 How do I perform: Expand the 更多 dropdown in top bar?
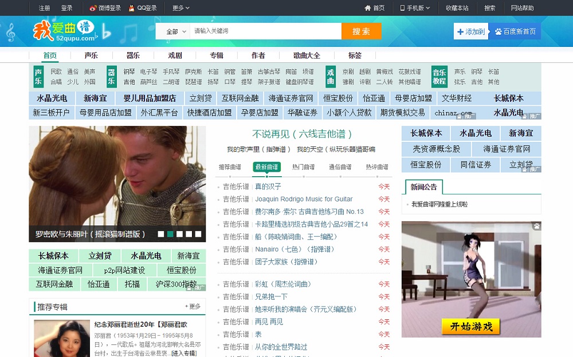click(x=181, y=8)
